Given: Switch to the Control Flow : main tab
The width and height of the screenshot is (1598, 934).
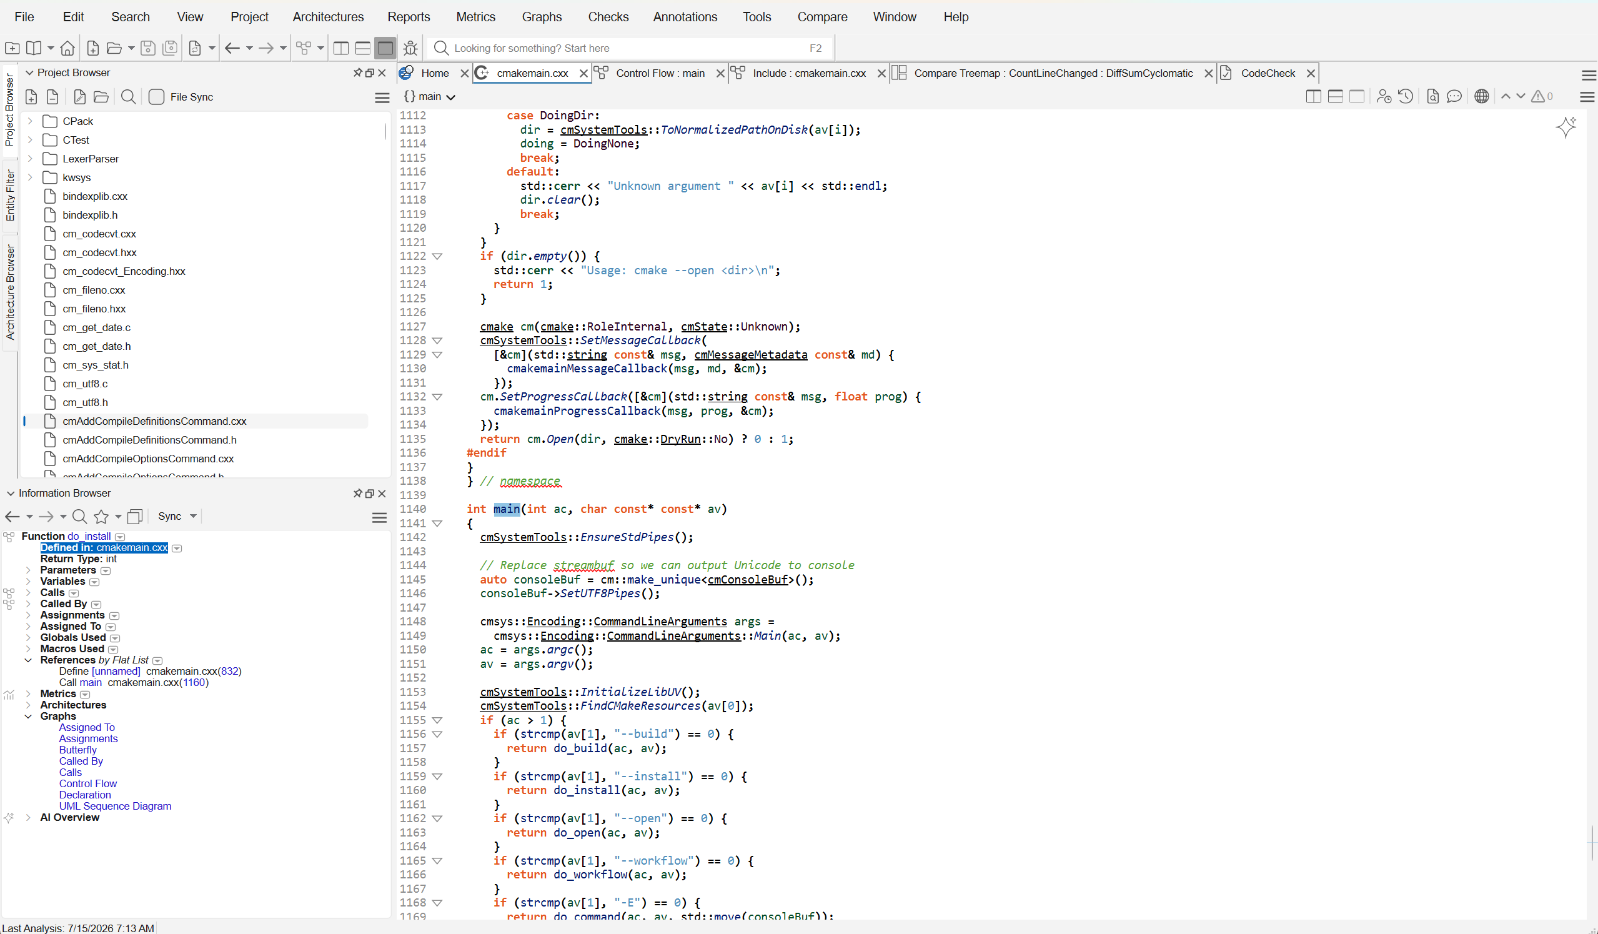Looking at the screenshot, I should click(660, 74).
